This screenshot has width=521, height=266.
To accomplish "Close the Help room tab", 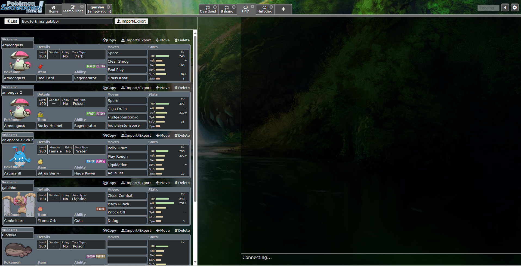I will point(252,6).
